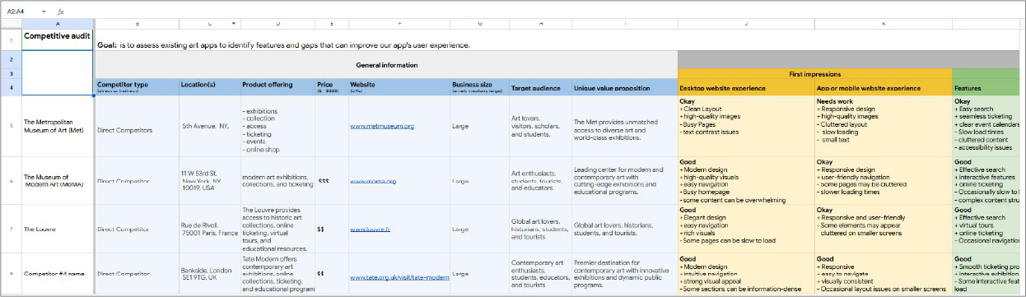The height and width of the screenshot is (297, 1026).
Task: Select row 1 header
Action: coord(11,40)
